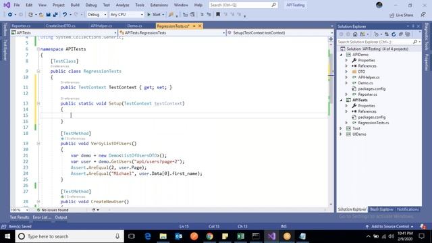Collapse the VeriyListOfUsers method code block

(x=38, y=144)
